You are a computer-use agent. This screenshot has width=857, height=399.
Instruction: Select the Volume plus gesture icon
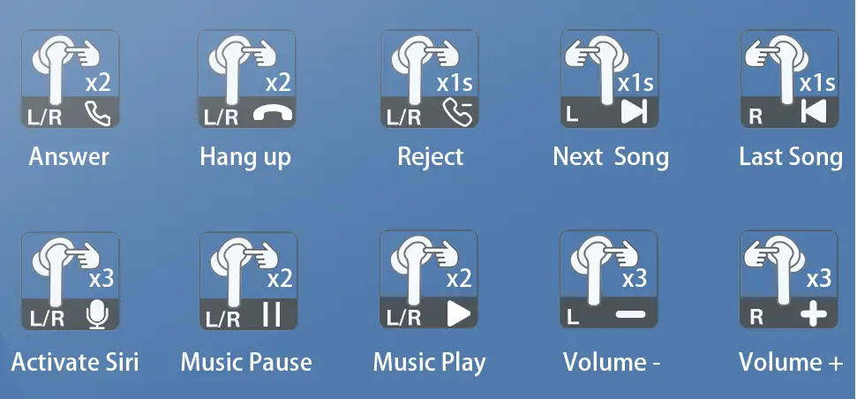789,280
